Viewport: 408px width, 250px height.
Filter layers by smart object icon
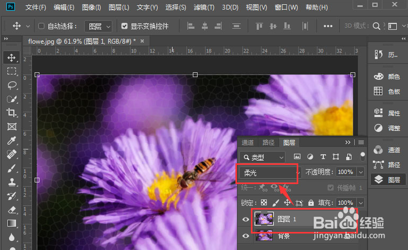349,156
